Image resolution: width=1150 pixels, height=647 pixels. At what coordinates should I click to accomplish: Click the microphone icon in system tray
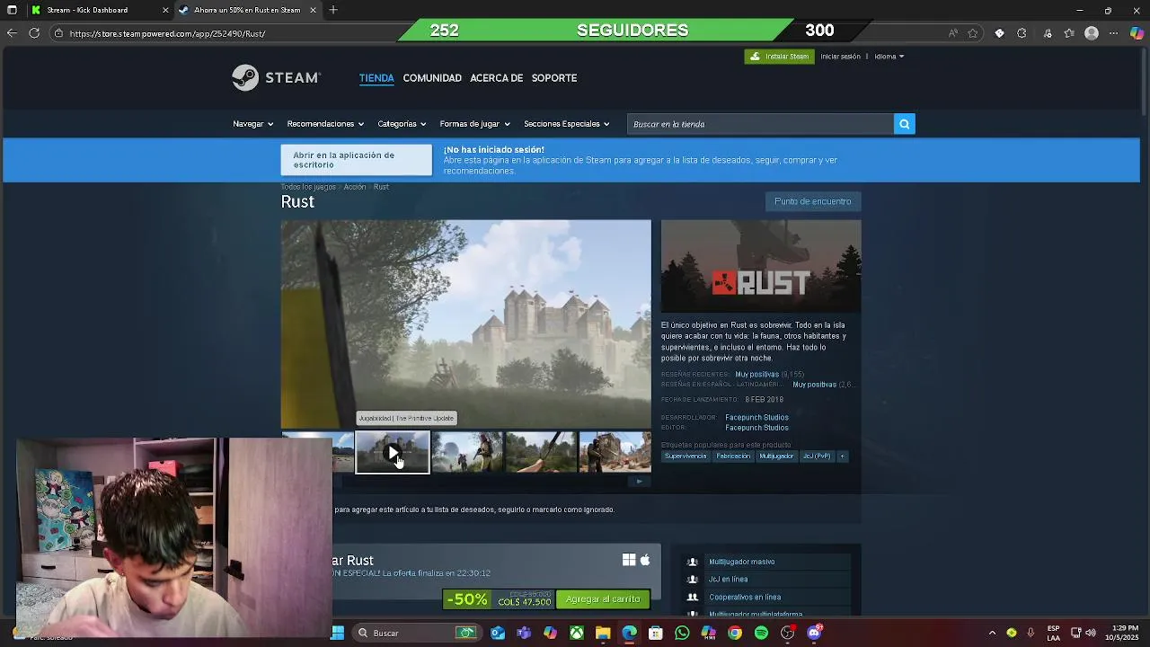[1031, 633]
